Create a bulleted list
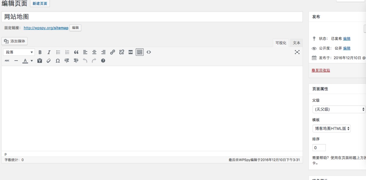Image resolution: width=366 pixels, height=180 pixels. tap(58, 52)
